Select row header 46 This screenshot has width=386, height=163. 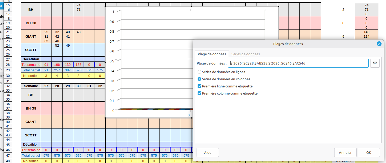(8, 150)
